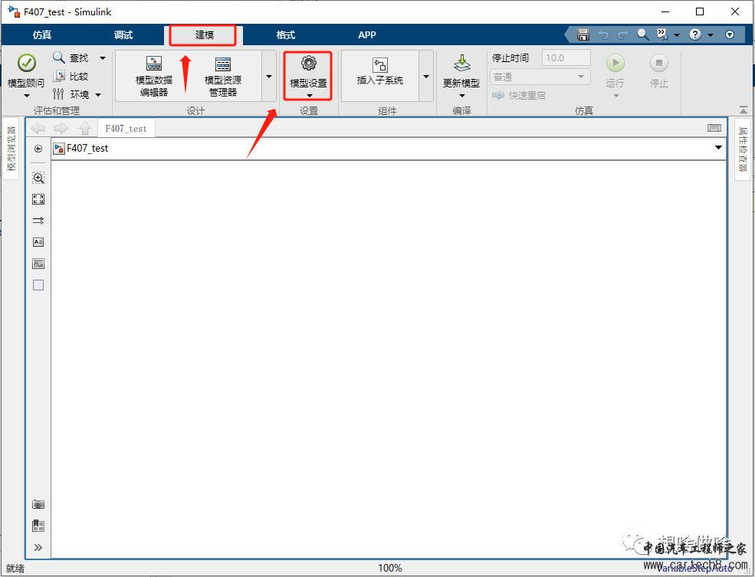This screenshot has height=577, width=755.
Task: Expand the 模型顾问 dropdown arrow
Action: [x=27, y=96]
